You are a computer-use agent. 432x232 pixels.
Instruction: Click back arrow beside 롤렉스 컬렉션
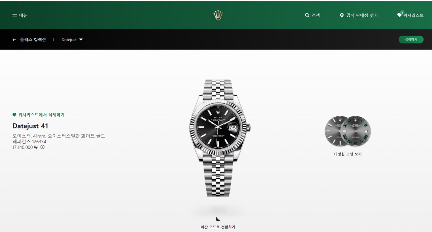14,40
